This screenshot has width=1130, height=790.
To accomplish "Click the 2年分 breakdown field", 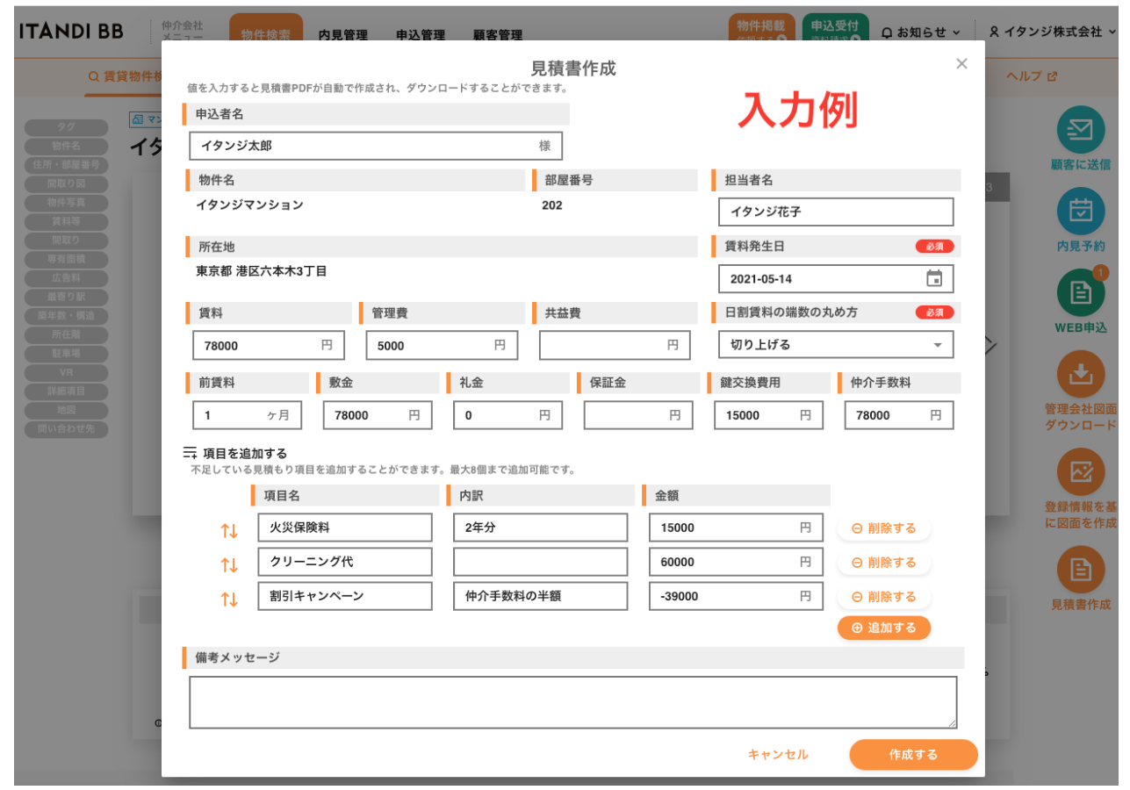I will pos(541,528).
